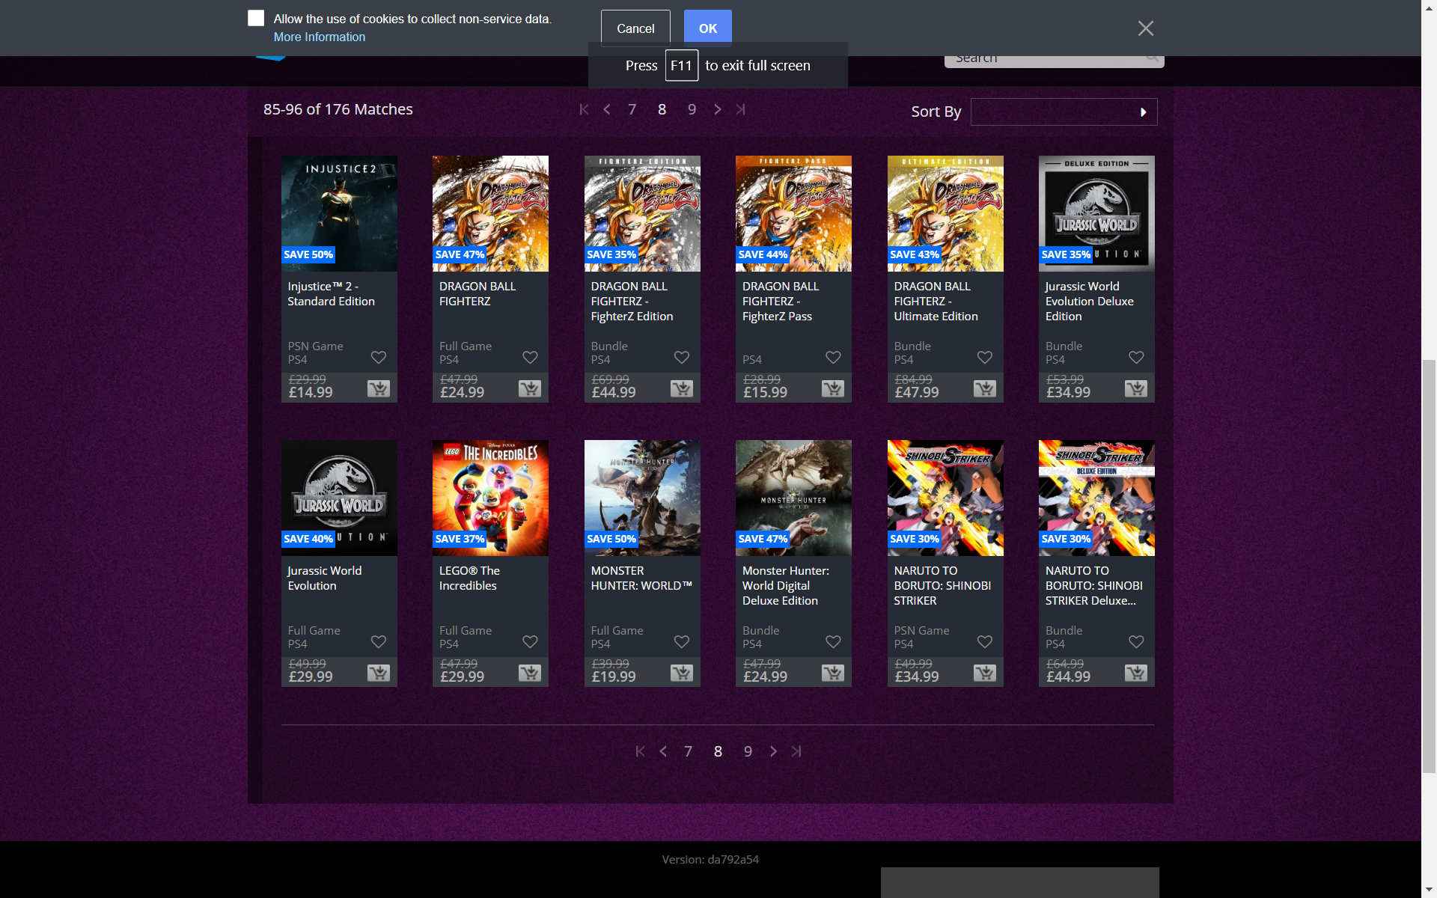The width and height of the screenshot is (1437, 898).
Task: Add Jurassic World Evolution Deluxe Edition to cart
Action: pyautogui.click(x=1135, y=388)
